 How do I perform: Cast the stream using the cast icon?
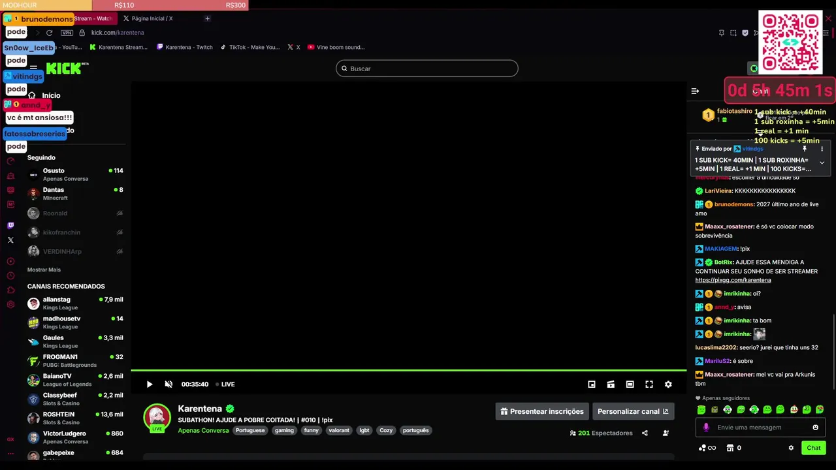(x=611, y=384)
